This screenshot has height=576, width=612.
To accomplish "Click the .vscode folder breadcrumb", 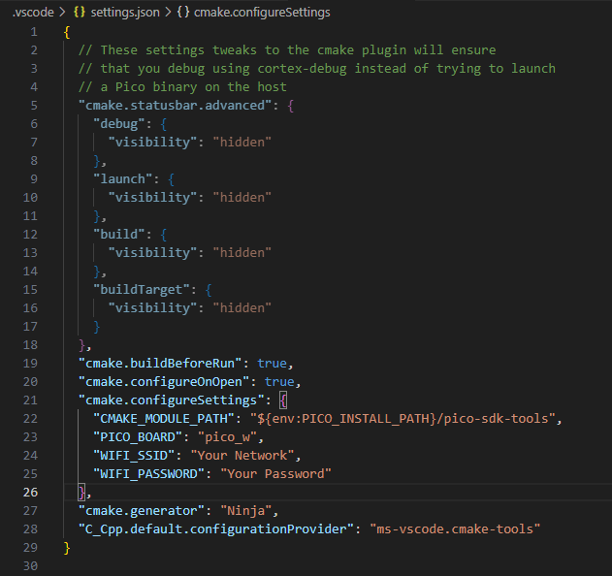I will (33, 13).
